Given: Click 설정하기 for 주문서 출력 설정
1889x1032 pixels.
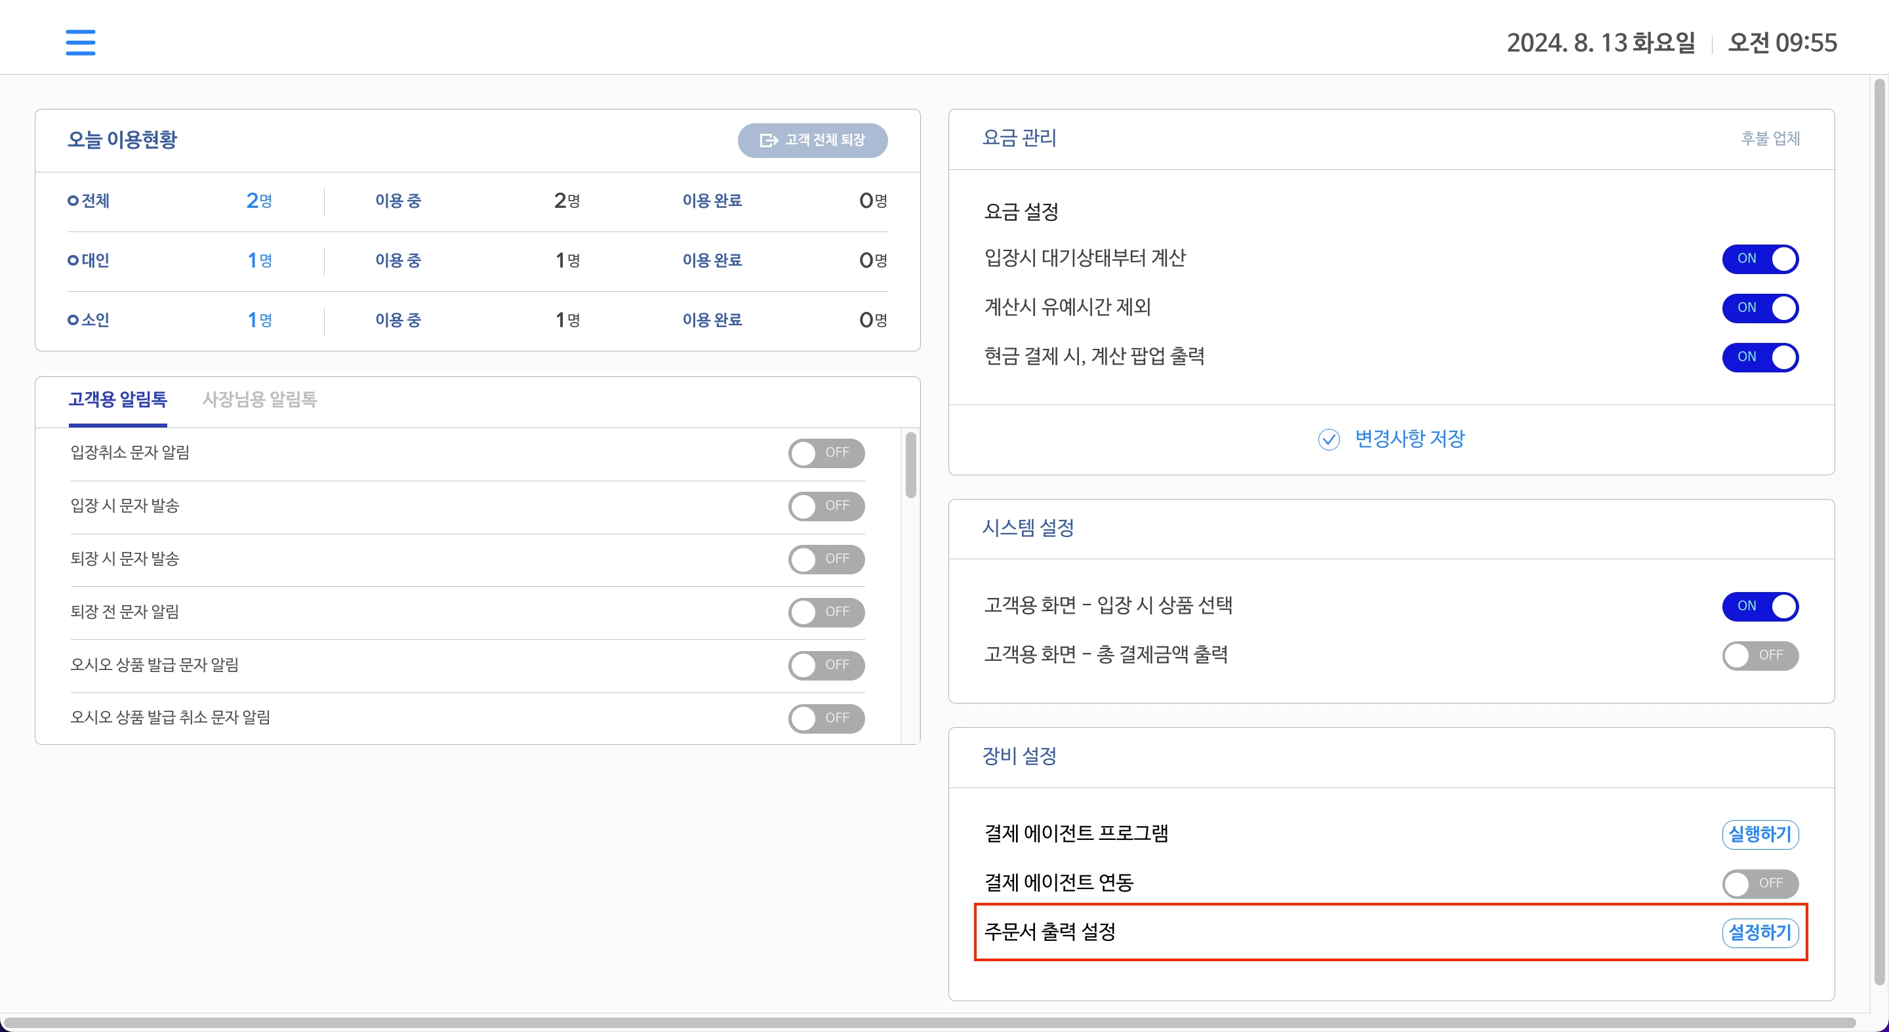Looking at the screenshot, I should coord(1760,932).
